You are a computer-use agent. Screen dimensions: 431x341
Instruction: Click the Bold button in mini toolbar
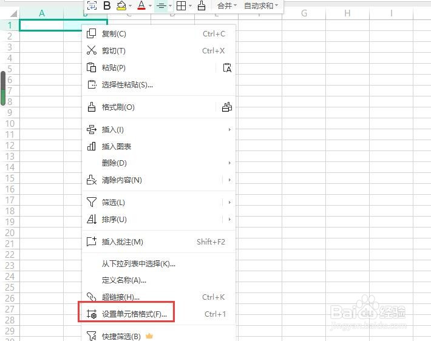point(107,5)
